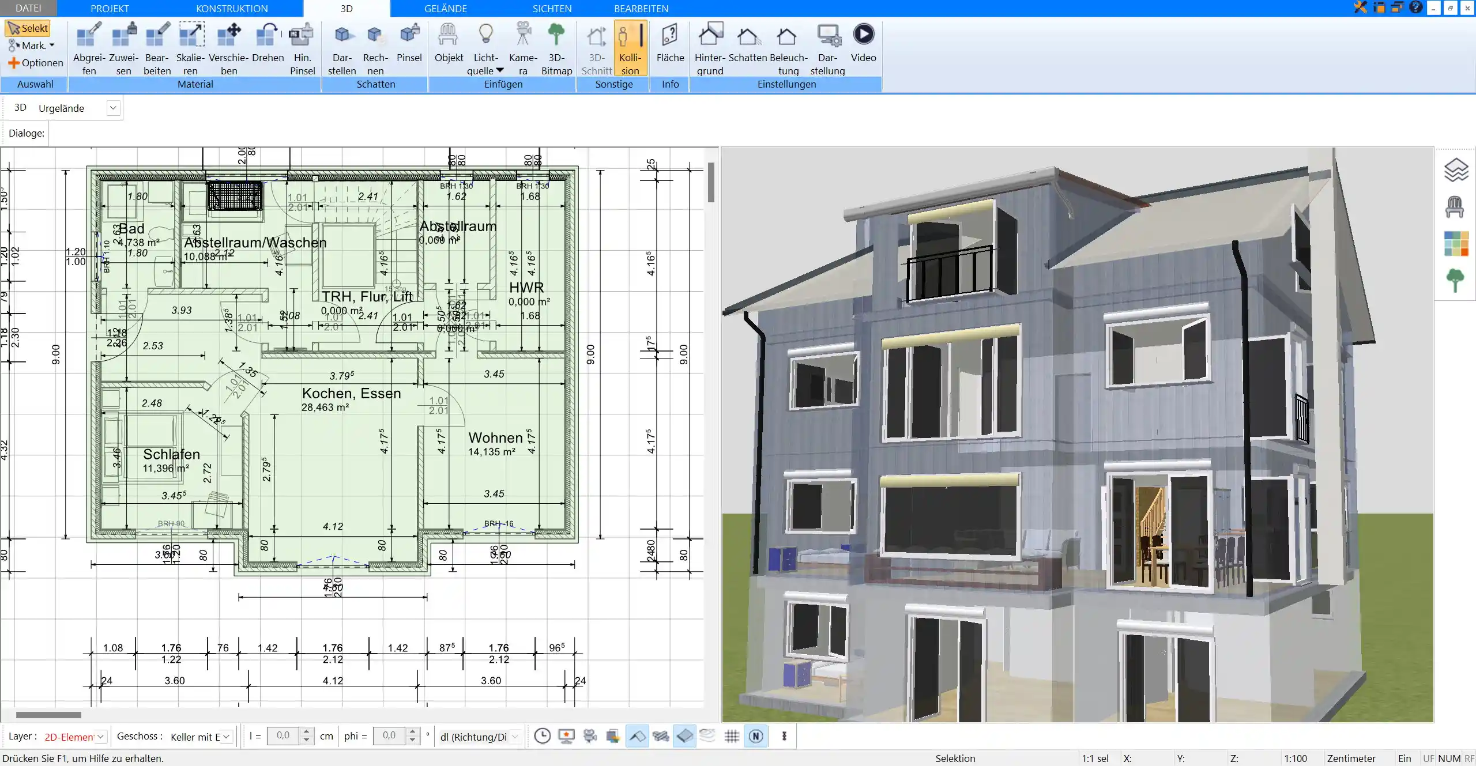Click the vertical scrollbar of the floor plan
The image size is (1476, 766).
click(711, 183)
